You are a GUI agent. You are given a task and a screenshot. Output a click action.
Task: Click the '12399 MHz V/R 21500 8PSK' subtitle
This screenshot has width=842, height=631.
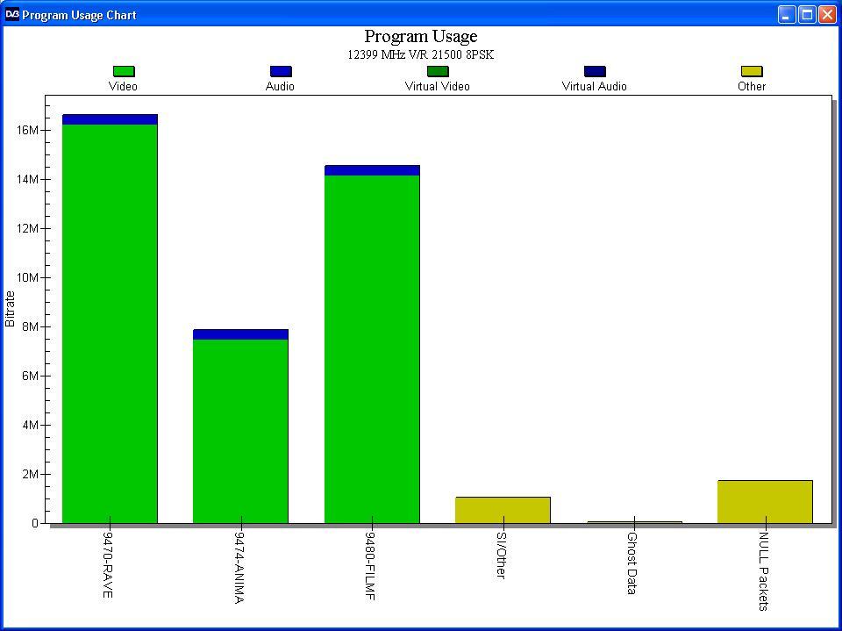tap(420, 54)
